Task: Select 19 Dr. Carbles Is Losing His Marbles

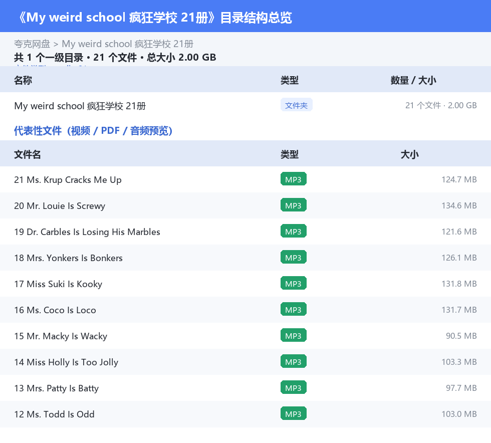Action: 245,232
